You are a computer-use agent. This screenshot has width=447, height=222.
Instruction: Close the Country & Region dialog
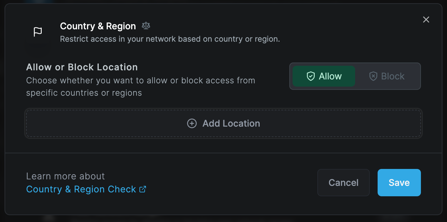426,20
